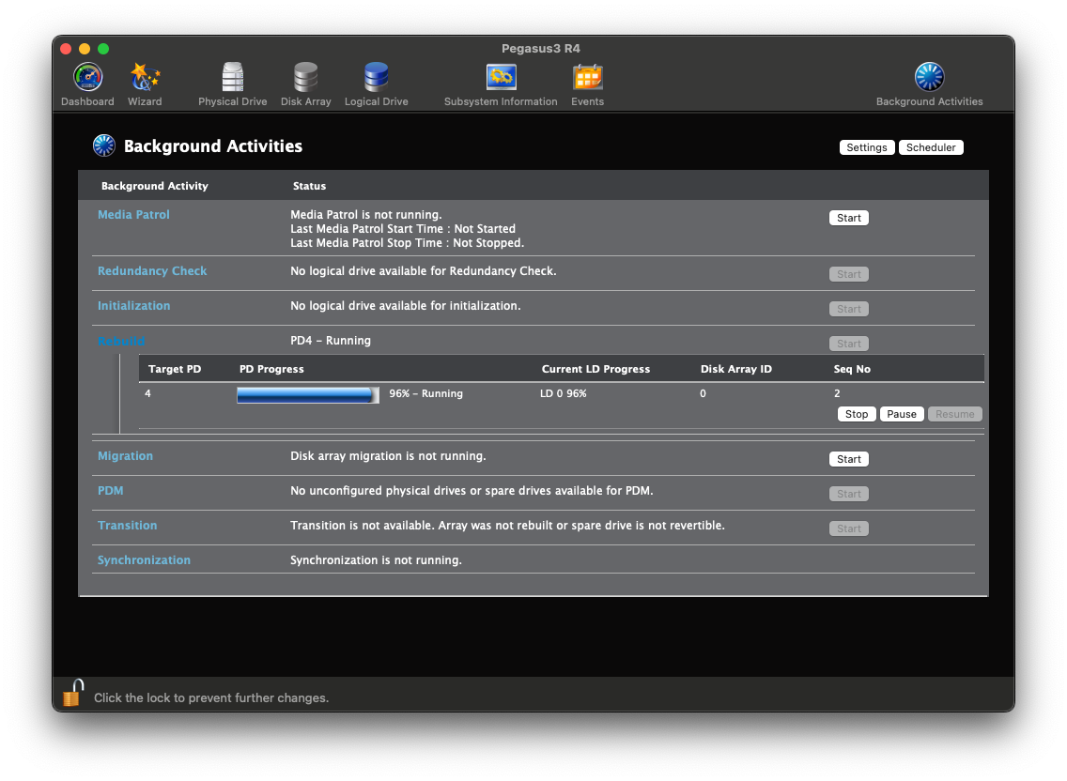1067x781 pixels.
Task: Click the '96% – Running' progress text
Action: [426, 393]
